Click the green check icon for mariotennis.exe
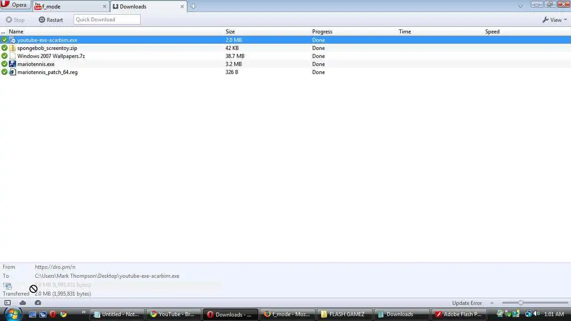Screen dimensions: 571x321 pyautogui.click(x=4, y=64)
